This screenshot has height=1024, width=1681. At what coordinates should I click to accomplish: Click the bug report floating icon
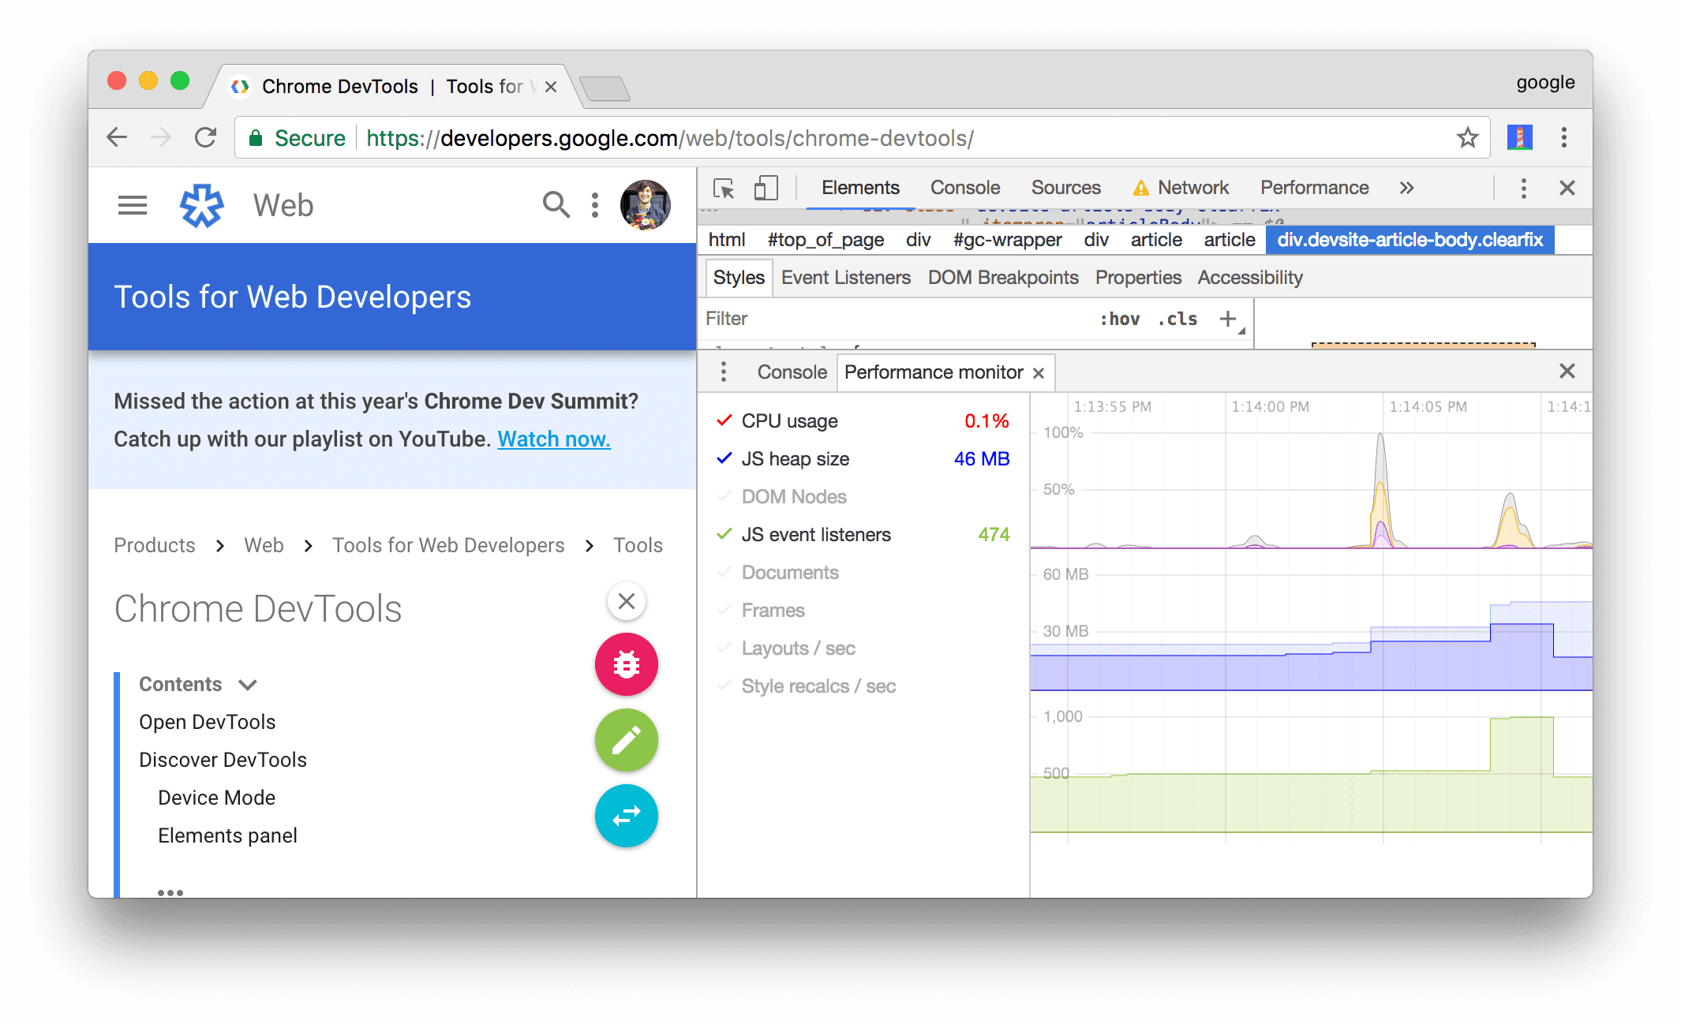click(x=626, y=663)
